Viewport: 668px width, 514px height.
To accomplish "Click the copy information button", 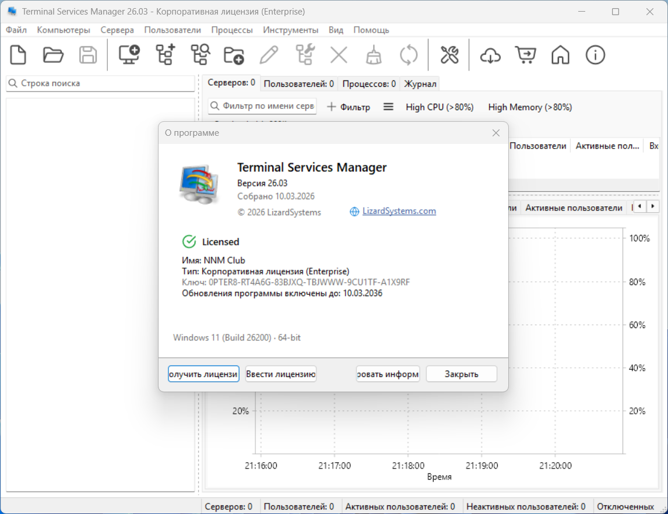I will pos(388,374).
